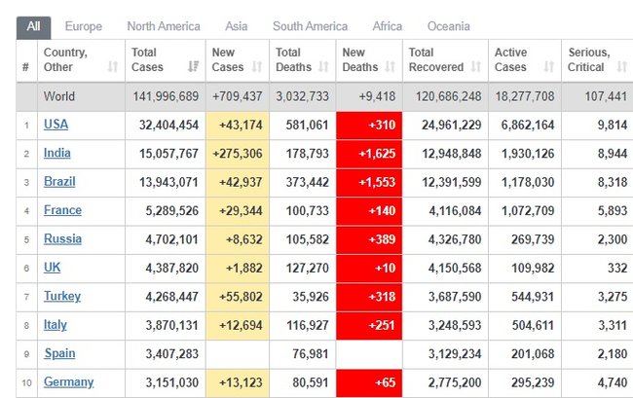Click Country, Other sort arrows

(113, 67)
